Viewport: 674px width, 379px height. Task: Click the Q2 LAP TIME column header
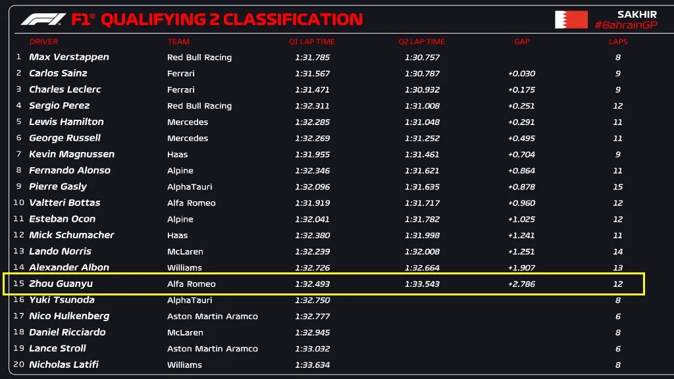click(x=422, y=41)
